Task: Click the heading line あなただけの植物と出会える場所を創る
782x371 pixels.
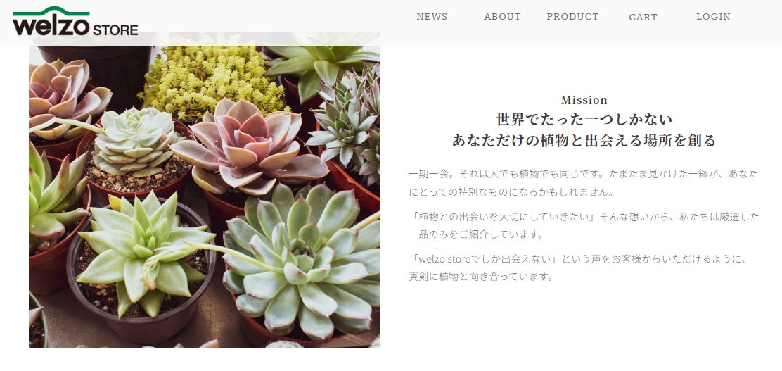Action: 584,141
